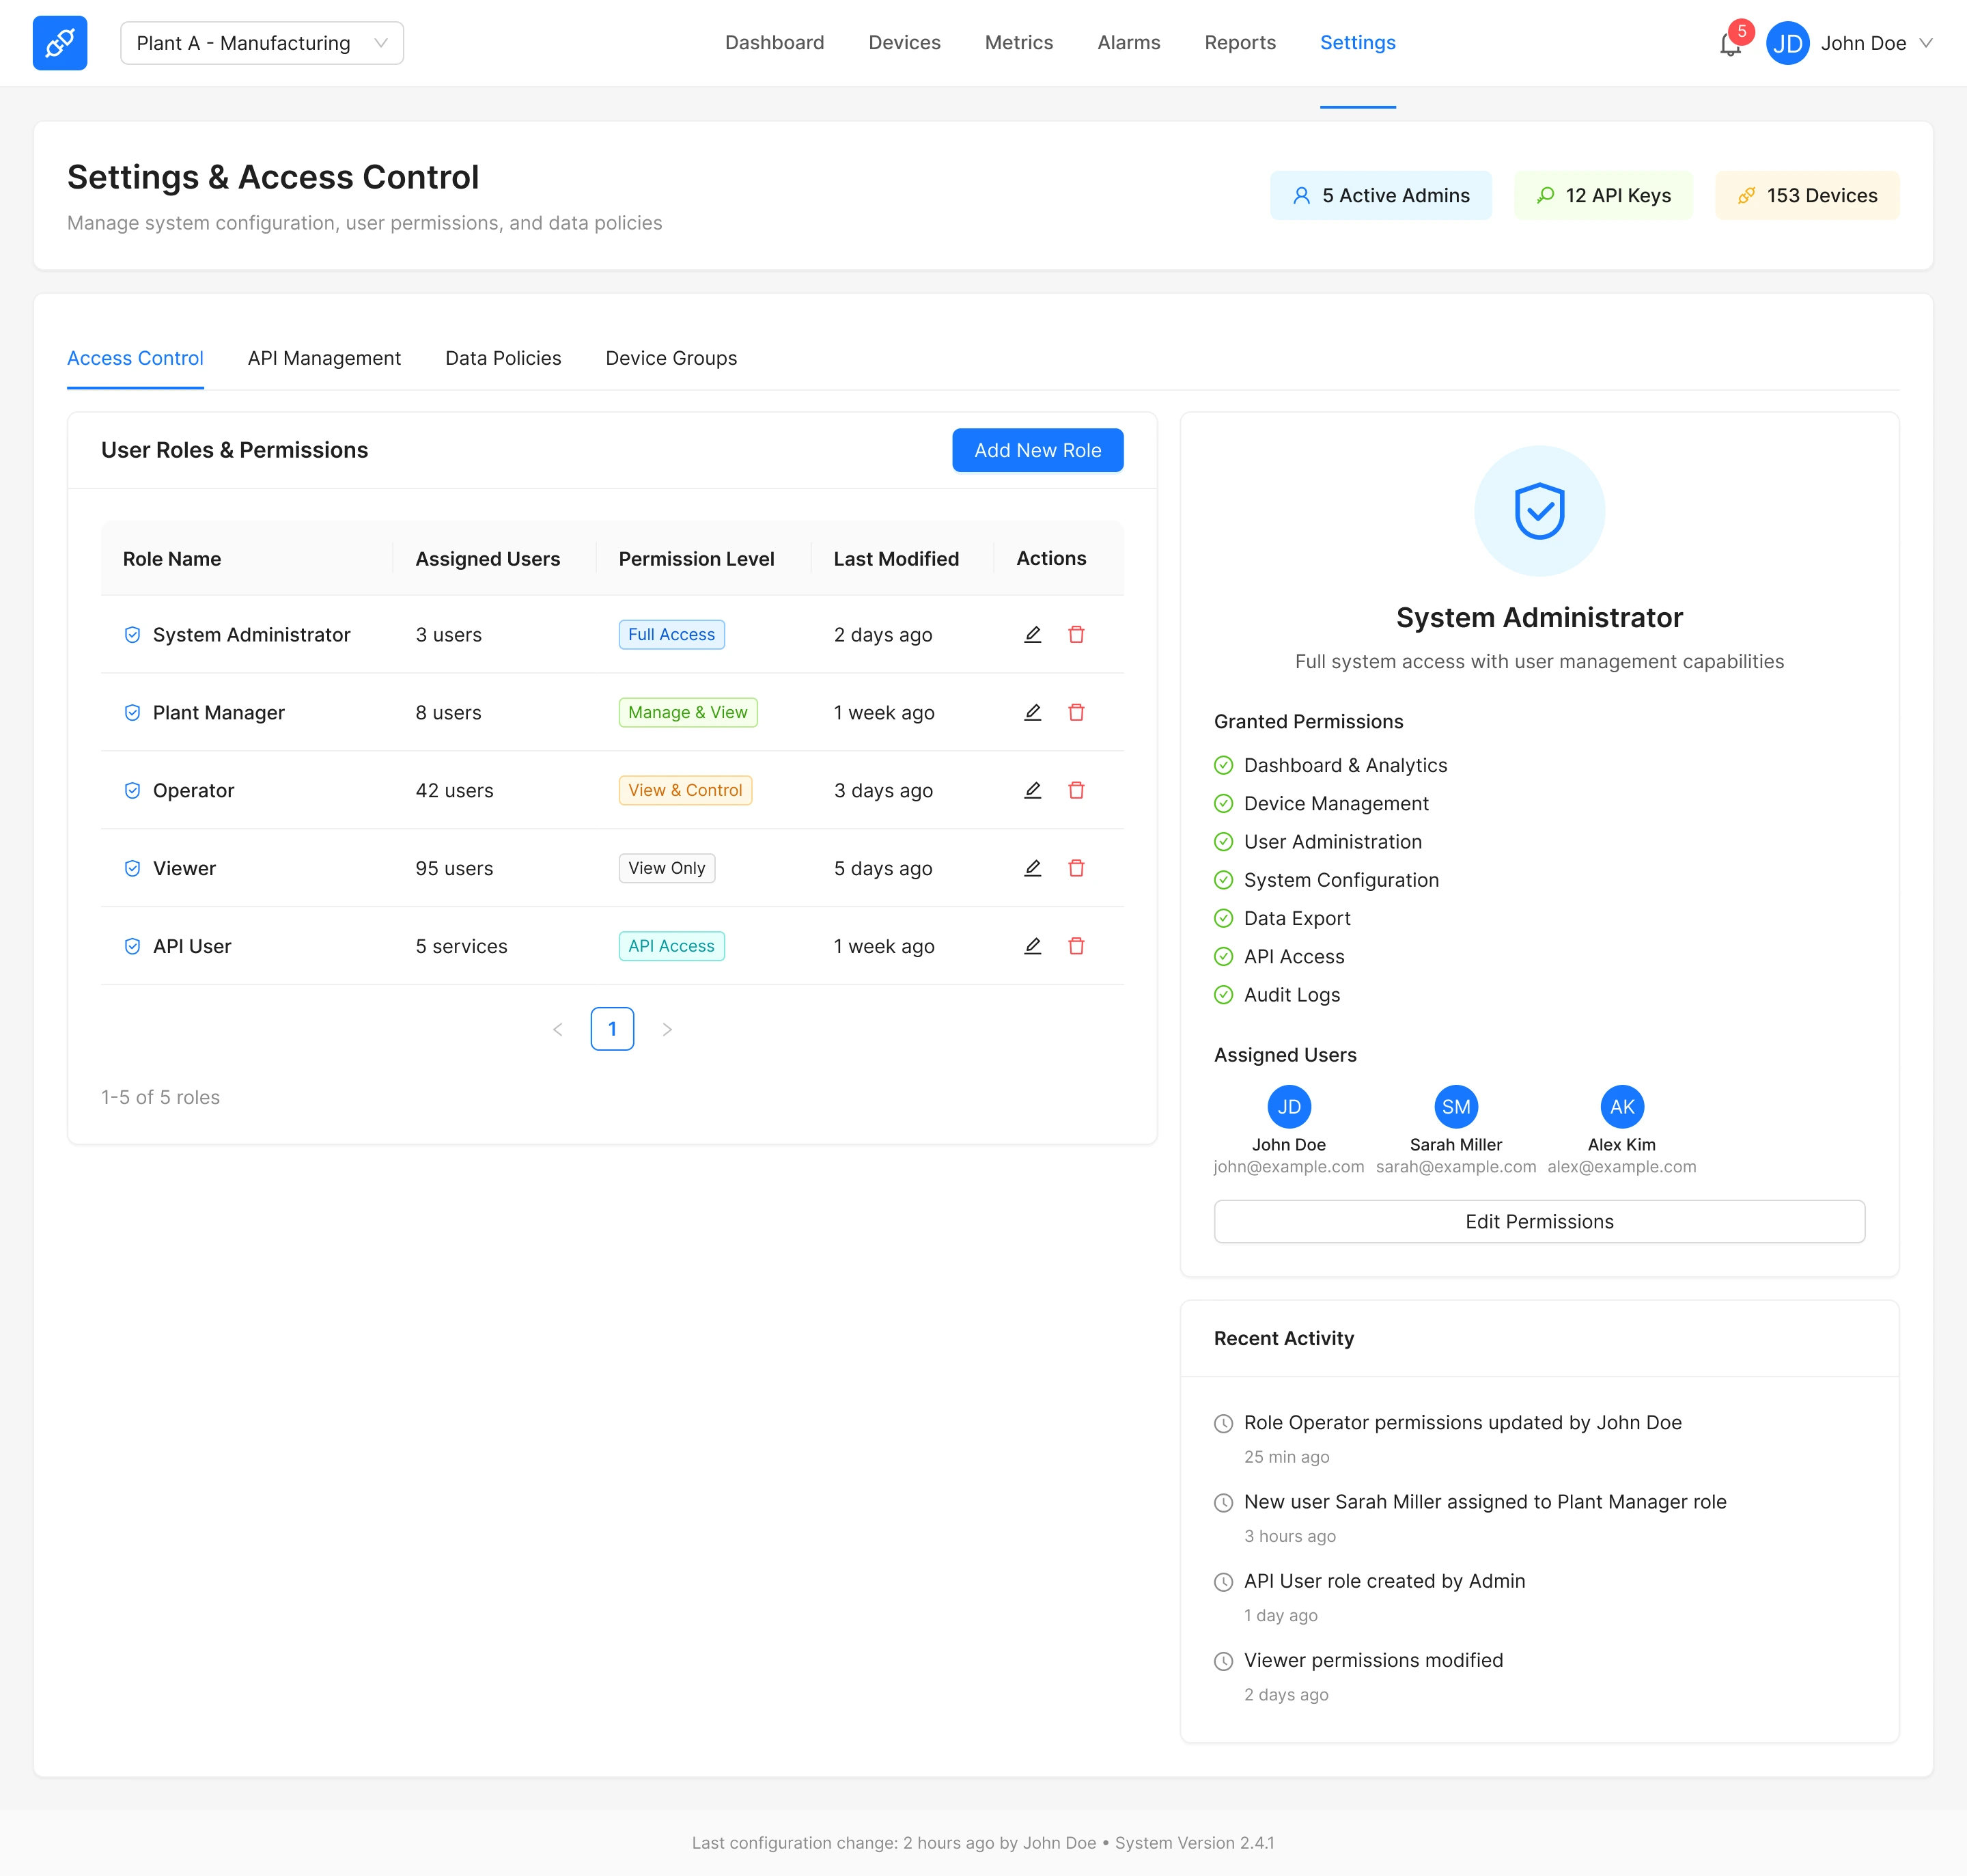Select page 1 in pagination
The width and height of the screenshot is (1967, 1876).
coord(612,1029)
